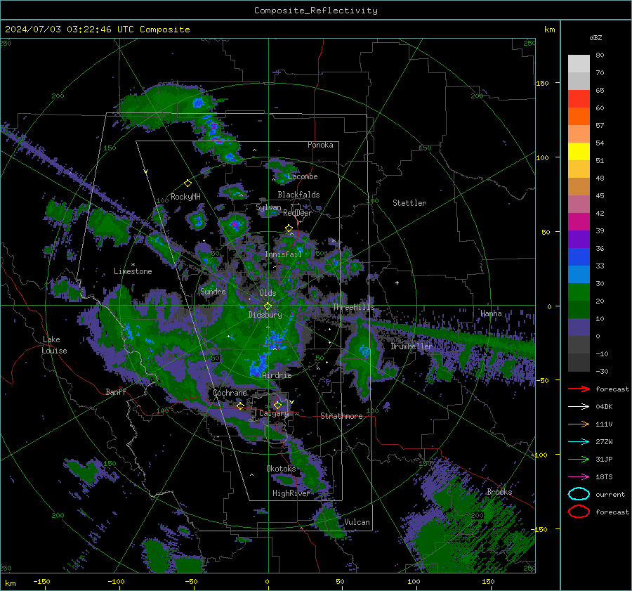Click the yellow diamond marker near RedDeer
This screenshot has height=591, width=632.
click(289, 228)
